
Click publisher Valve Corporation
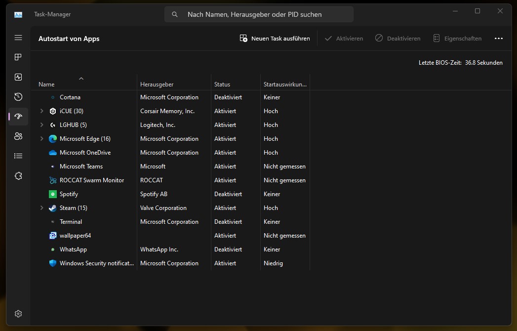(163, 208)
